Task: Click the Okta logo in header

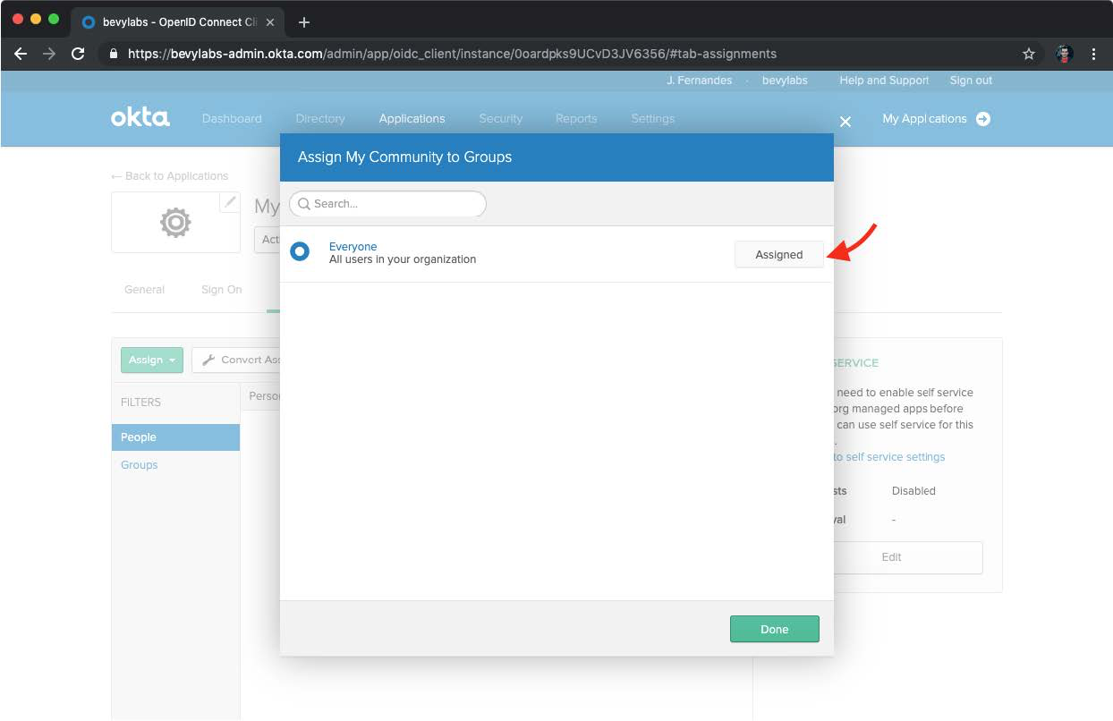Action: click(x=140, y=118)
